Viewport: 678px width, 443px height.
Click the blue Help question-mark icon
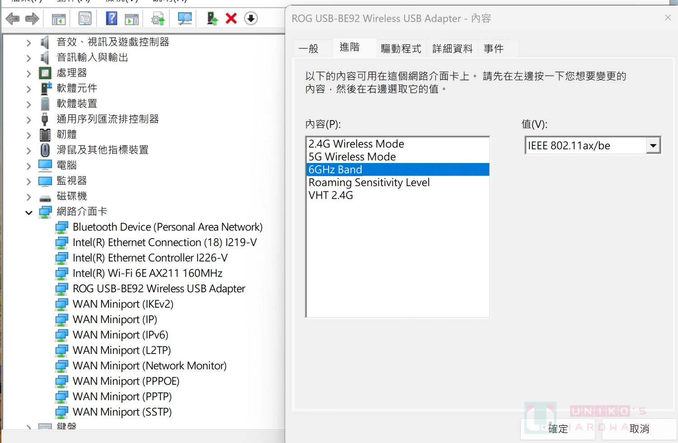111,19
